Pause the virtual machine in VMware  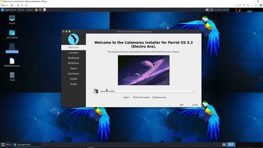click(12, 5)
